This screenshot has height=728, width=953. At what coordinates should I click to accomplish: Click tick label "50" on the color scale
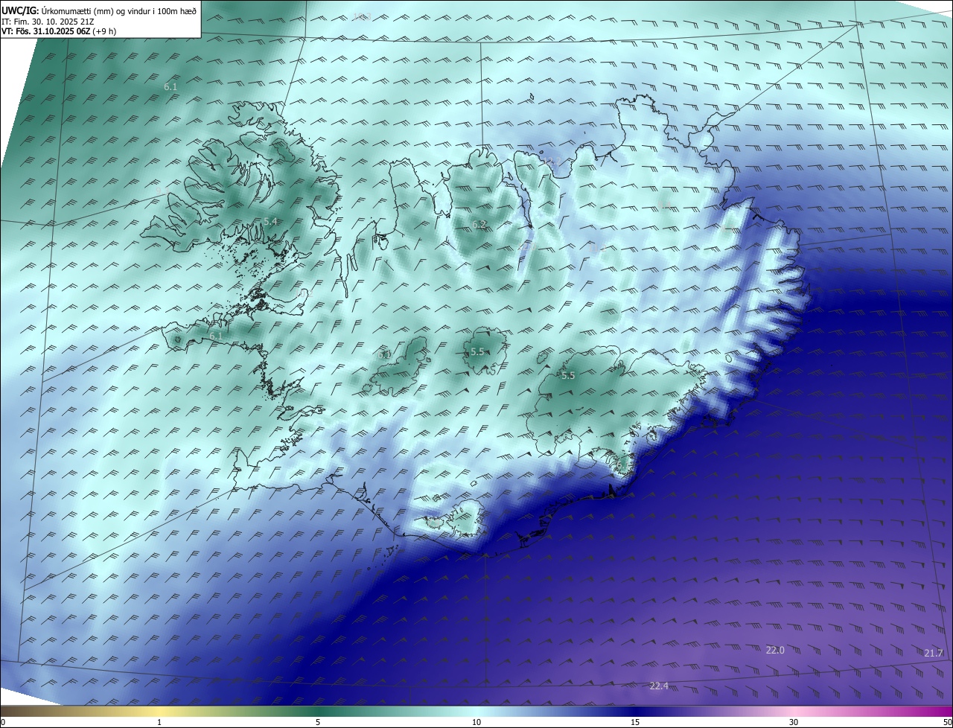pyautogui.click(x=947, y=723)
